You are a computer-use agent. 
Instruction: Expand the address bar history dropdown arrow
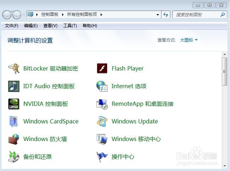point(158,15)
